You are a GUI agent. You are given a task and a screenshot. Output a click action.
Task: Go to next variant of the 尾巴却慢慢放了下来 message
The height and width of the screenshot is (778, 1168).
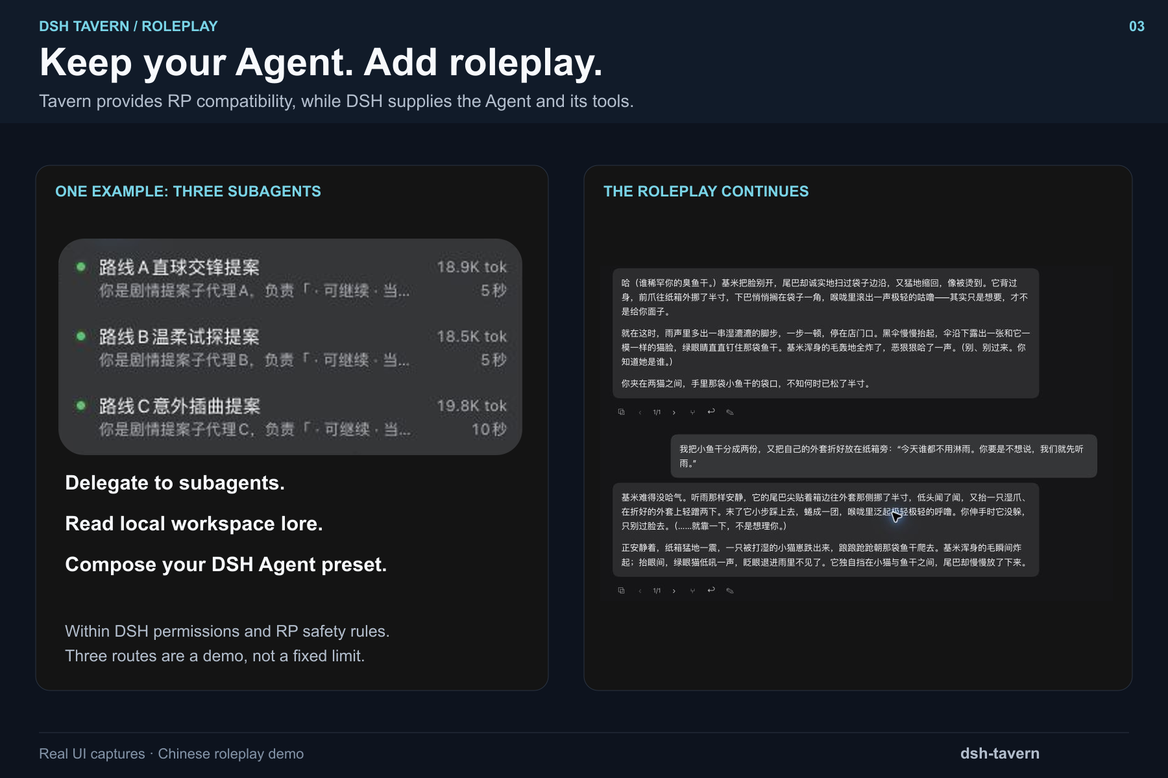pyautogui.click(x=674, y=591)
